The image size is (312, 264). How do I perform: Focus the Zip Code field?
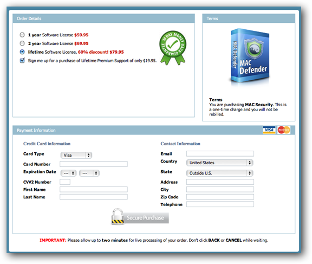(x=220, y=197)
